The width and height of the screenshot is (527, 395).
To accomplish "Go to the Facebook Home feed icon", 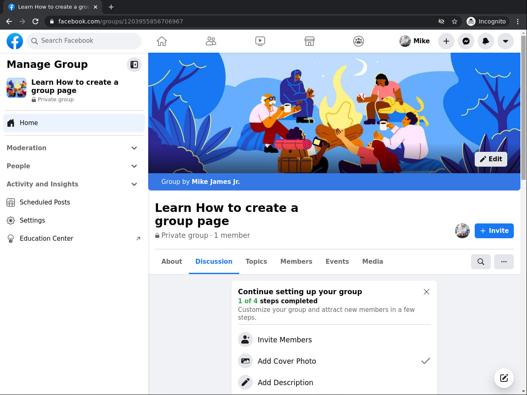I will point(162,41).
